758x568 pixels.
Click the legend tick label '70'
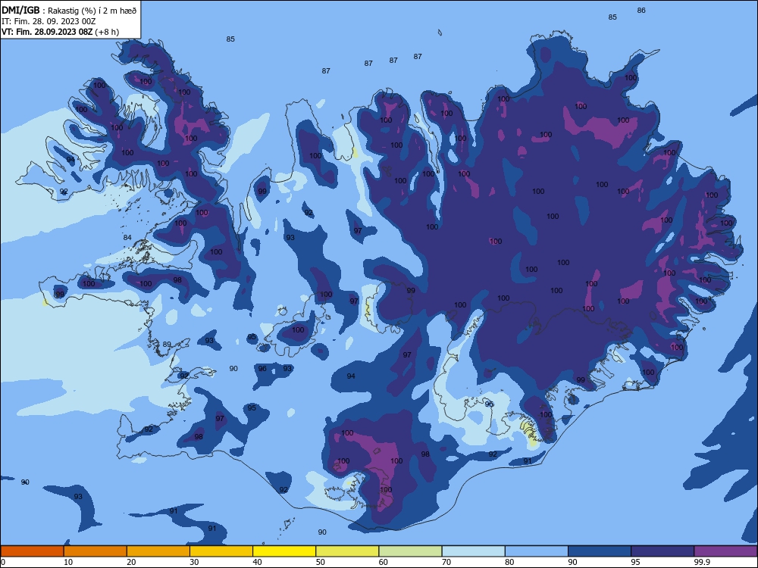click(x=446, y=562)
